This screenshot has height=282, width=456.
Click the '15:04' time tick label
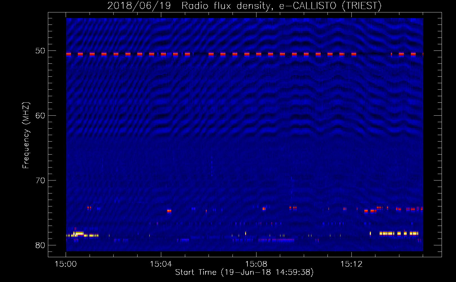tap(161, 264)
